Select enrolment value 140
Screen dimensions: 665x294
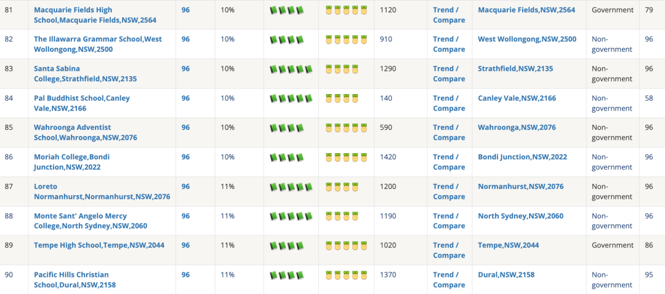(386, 98)
